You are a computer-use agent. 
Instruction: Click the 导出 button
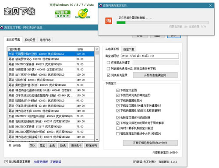coord(42,145)
